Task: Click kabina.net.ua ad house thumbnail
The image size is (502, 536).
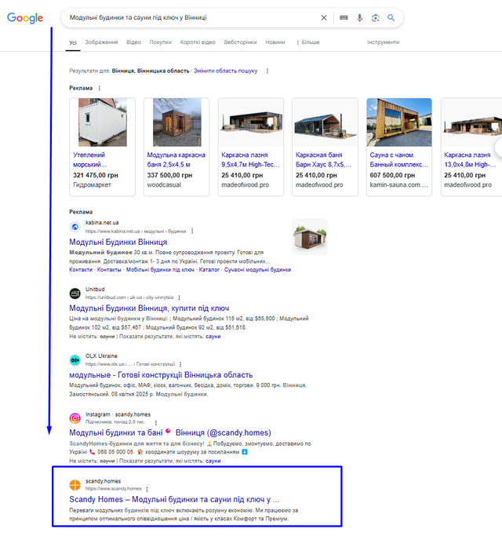Action: click(310, 237)
